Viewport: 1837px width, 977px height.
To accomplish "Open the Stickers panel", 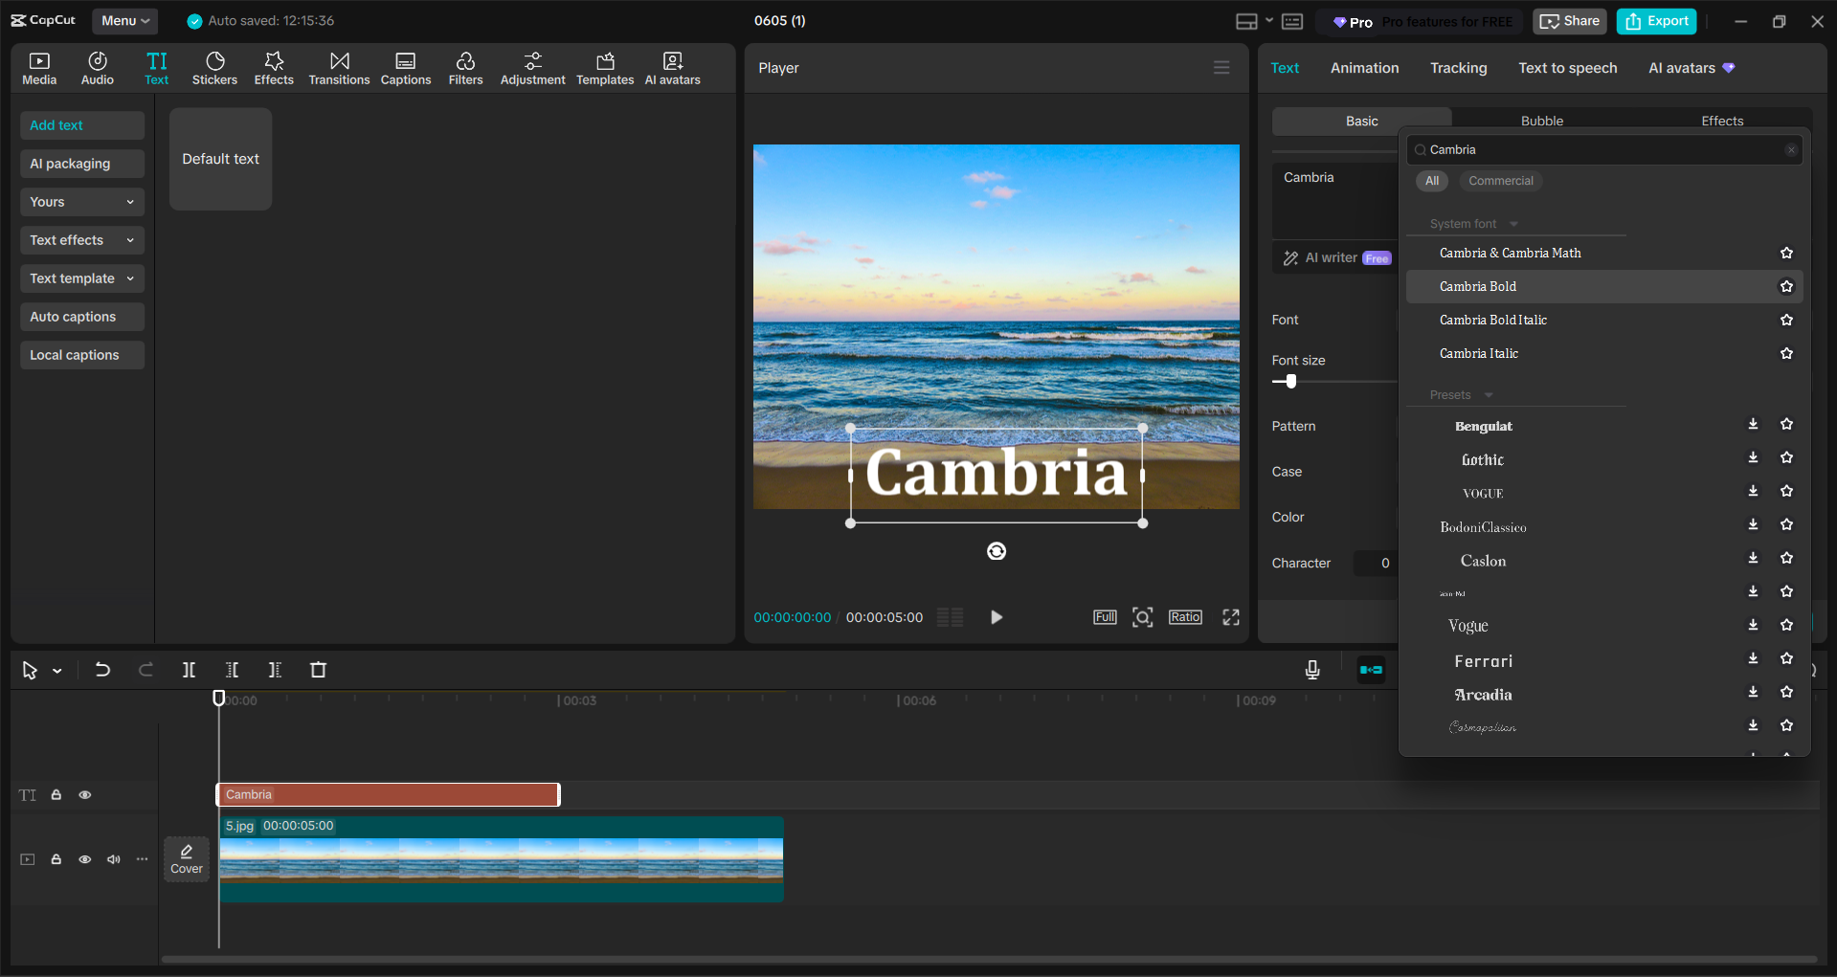I will 214,67.
